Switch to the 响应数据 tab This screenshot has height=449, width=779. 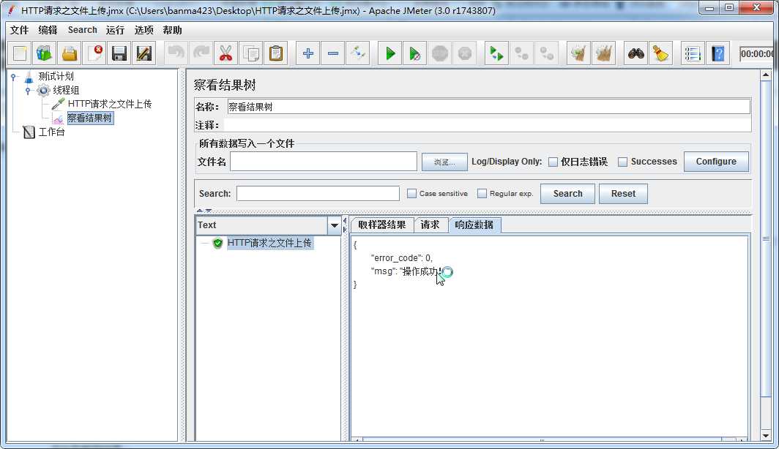[x=474, y=224]
